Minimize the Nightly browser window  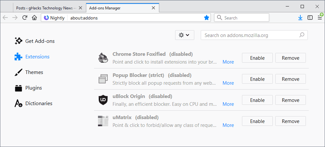click(x=287, y=6)
